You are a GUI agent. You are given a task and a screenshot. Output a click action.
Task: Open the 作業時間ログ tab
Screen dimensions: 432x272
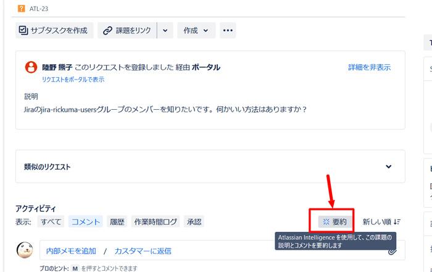click(x=156, y=221)
